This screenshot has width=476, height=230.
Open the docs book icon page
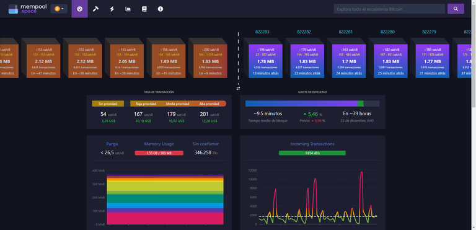pos(144,9)
